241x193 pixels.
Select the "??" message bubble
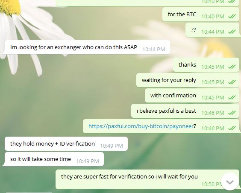[212, 30]
